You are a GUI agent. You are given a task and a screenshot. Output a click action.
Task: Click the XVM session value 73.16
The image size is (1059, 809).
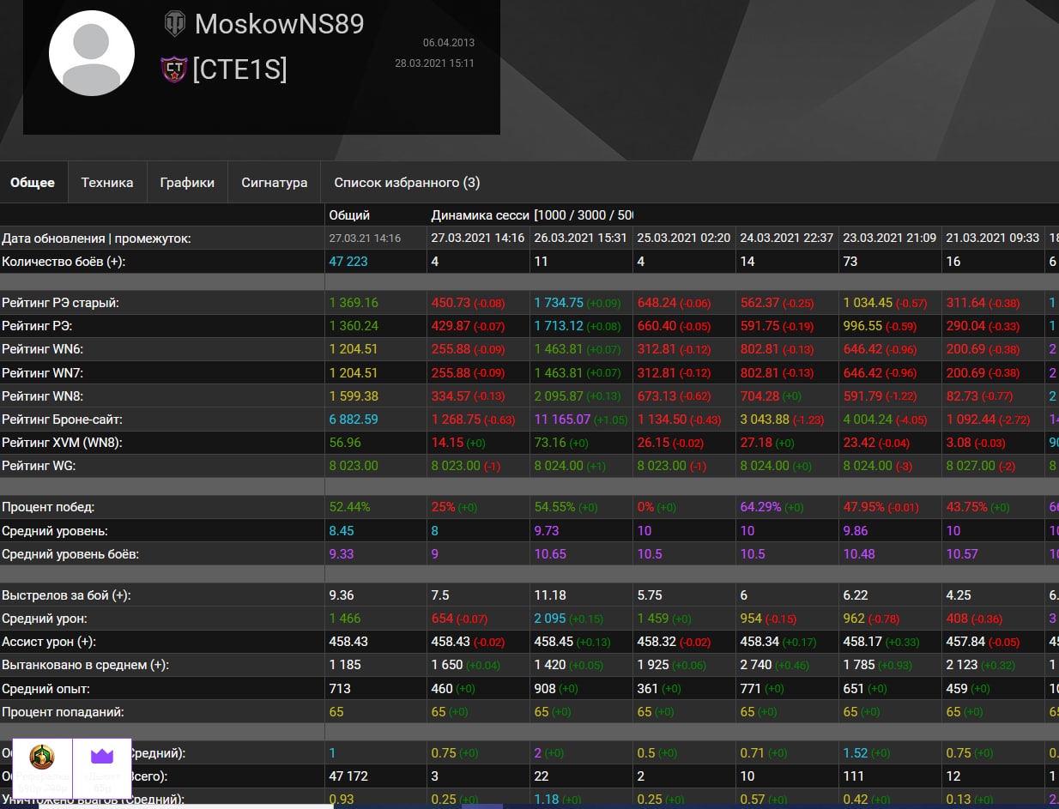click(x=549, y=443)
